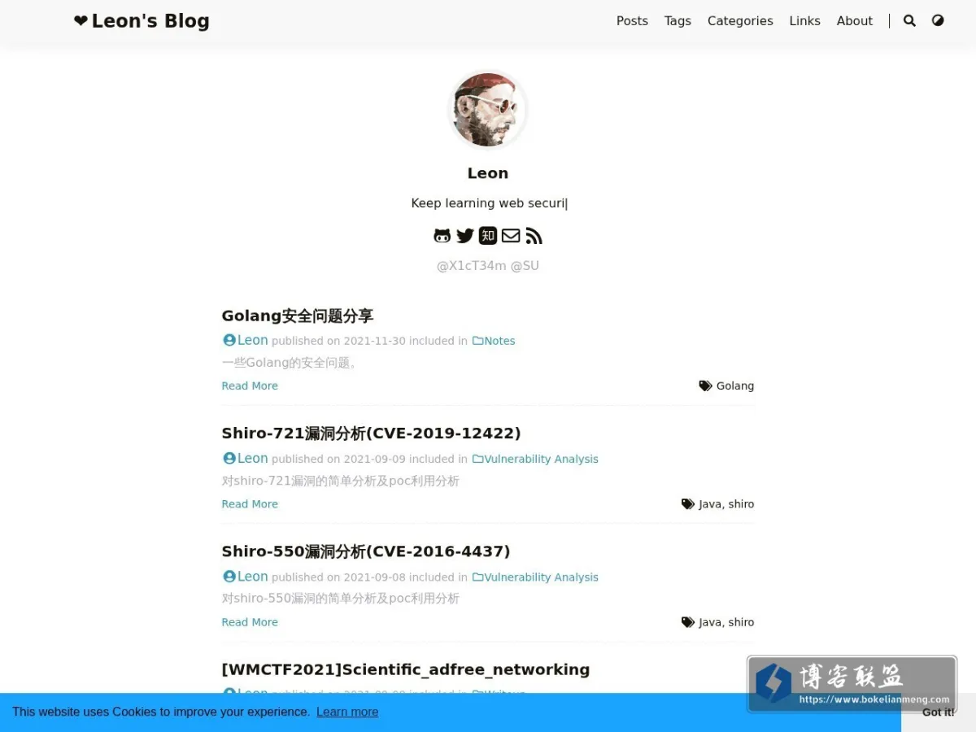Open the WMCTF2021 Scientific_adfree_networking post

pyautogui.click(x=406, y=669)
